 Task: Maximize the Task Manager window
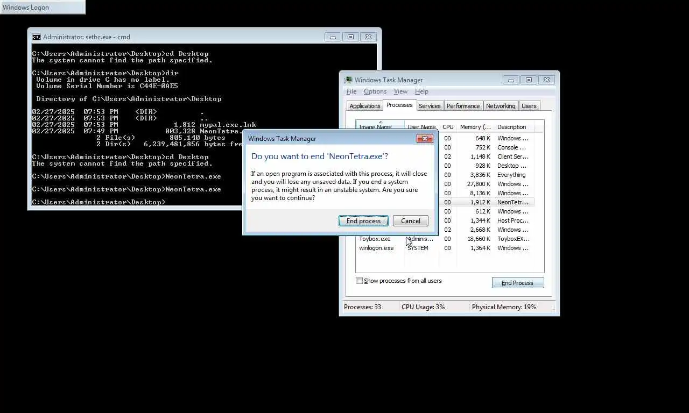tap(529, 80)
